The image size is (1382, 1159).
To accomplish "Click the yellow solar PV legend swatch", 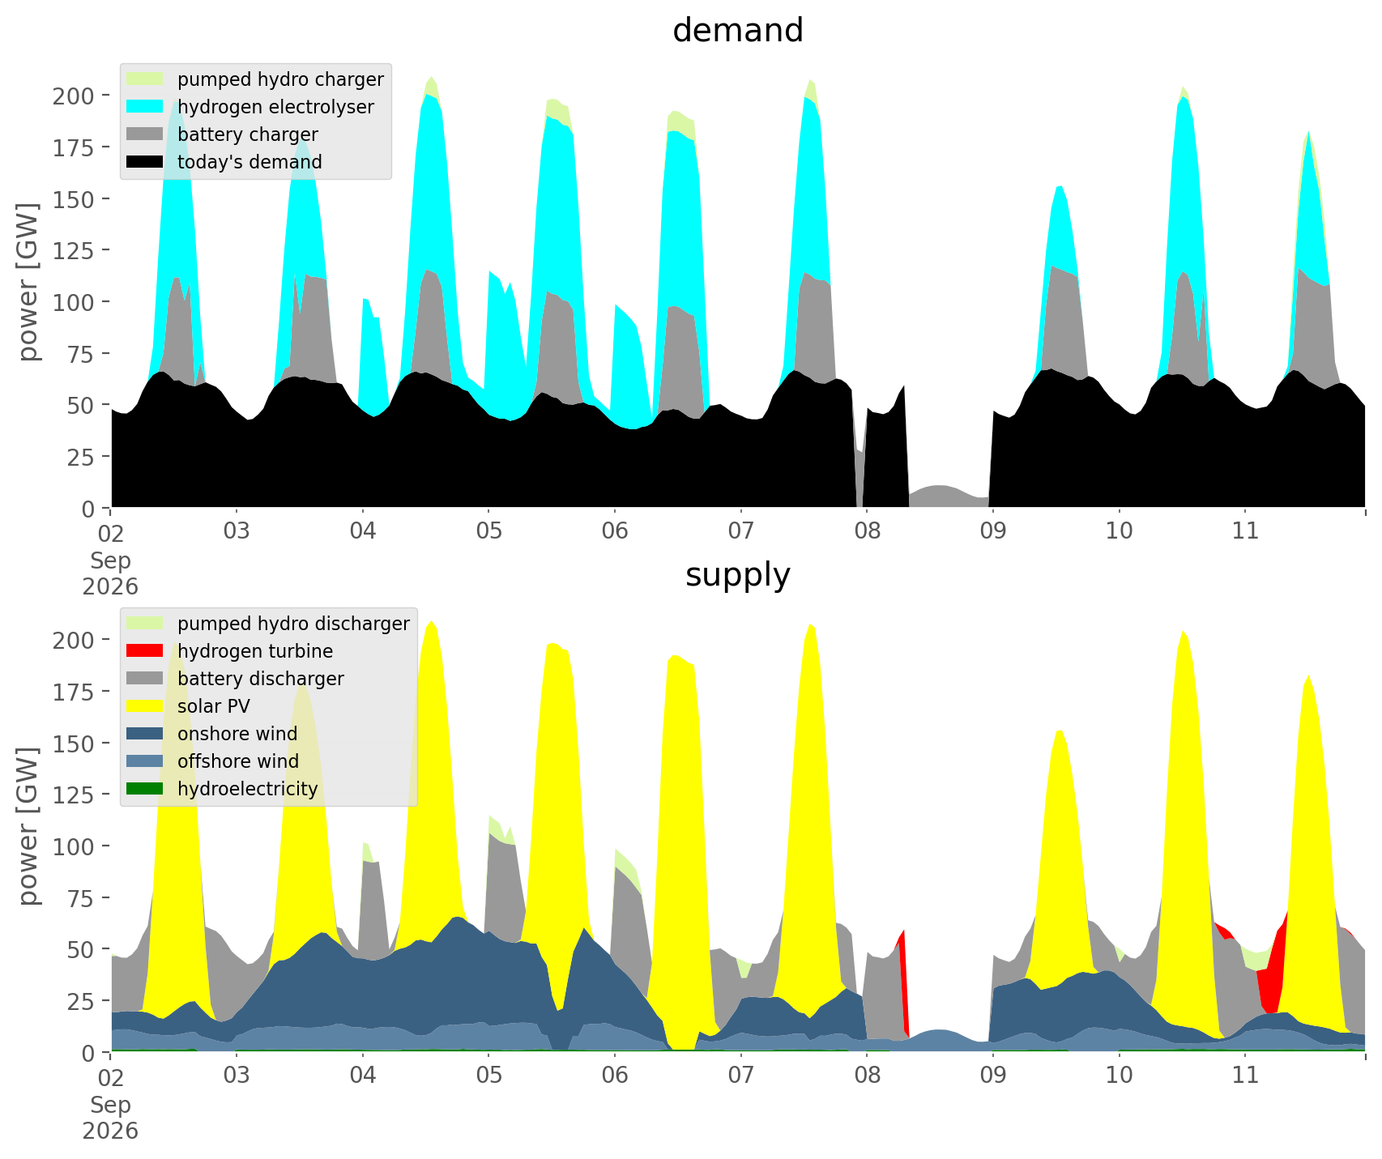I will click(145, 706).
